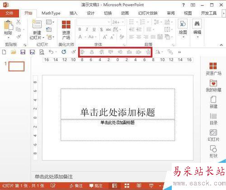Open 资源广场 in the ribbon

pyautogui.click(x=66, y=30)
